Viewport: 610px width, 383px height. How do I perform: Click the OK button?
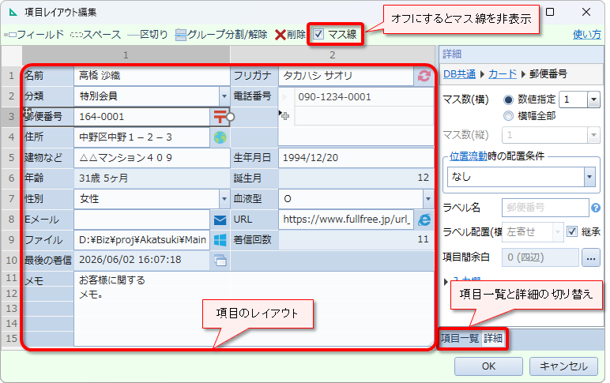coord(488,366)
